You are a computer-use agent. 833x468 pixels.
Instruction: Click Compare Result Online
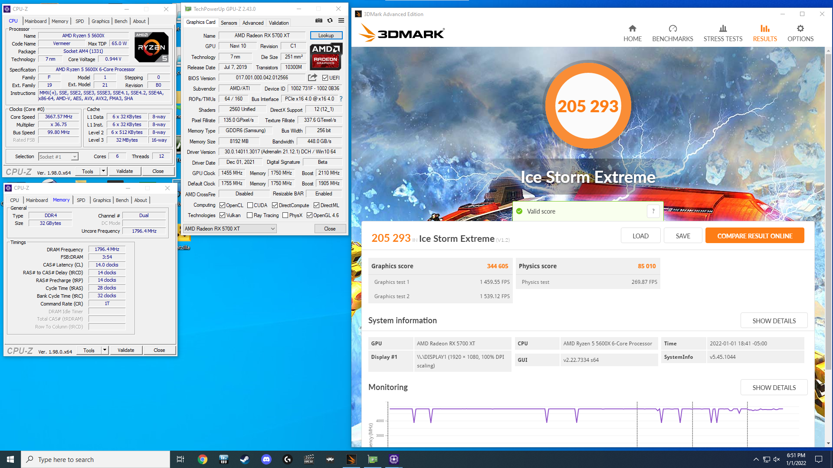(754, 236)
